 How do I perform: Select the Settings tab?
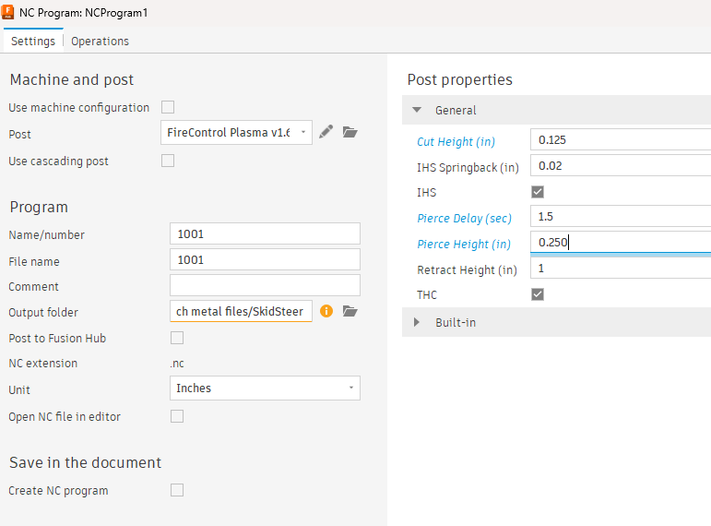tap(33, 42)
